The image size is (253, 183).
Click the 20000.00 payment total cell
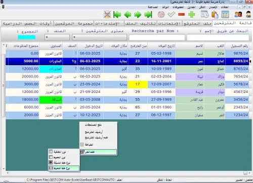(24, 76)
